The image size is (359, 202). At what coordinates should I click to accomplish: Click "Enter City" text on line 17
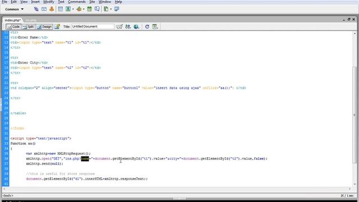tap(28, 62)
